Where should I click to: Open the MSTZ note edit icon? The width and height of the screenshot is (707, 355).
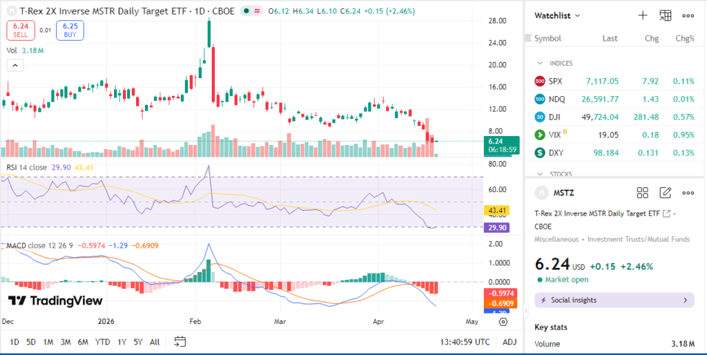665,193
